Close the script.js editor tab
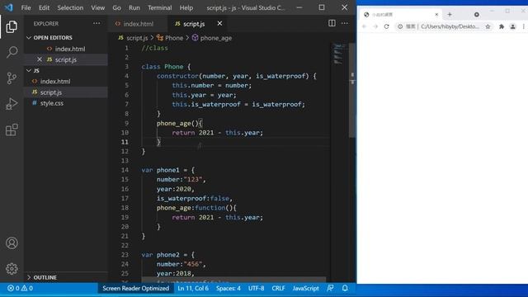This screenshot has height=297, width=528. (219, 23)
